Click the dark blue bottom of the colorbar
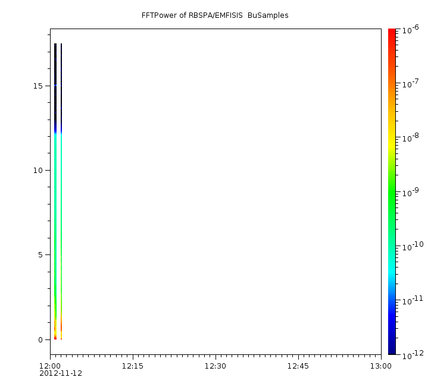431x390 pixels. pos(392,346)
